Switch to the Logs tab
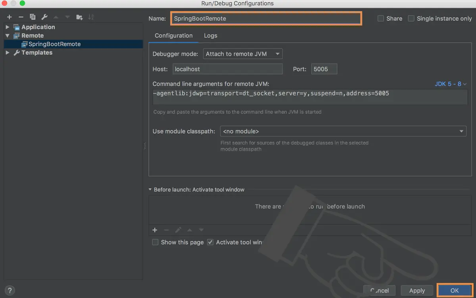 point(211,36)
